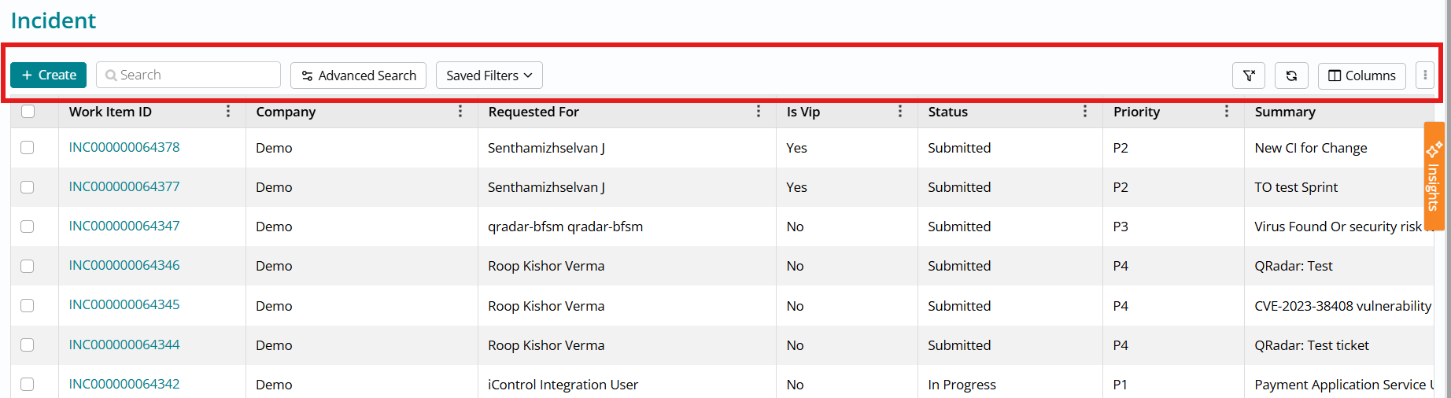1451x398 pixels.
Task: Open Priority column options menu
Action: pos(1227,112)
